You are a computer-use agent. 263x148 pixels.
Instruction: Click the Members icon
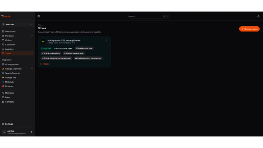tap(3, 93)
